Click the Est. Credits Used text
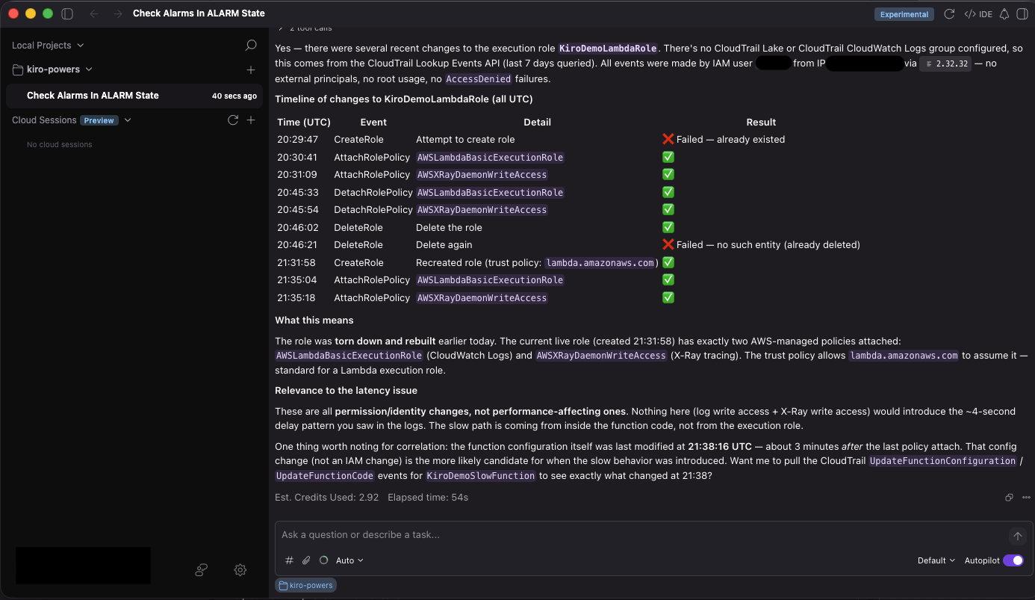The height and width of the screenshot is (600, 1035). [x=326, y=498]
